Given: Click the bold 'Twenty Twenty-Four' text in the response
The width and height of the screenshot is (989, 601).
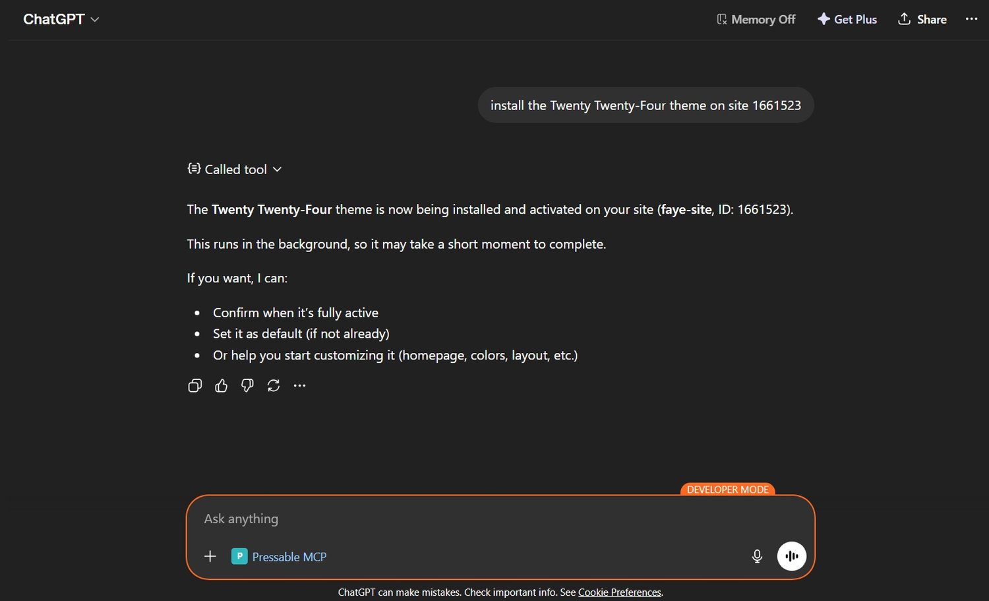Looking at the screenshot, I should 272,210.
